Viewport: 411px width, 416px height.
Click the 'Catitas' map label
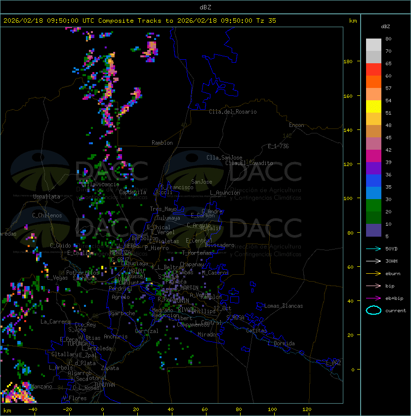[x=256, y=331]
